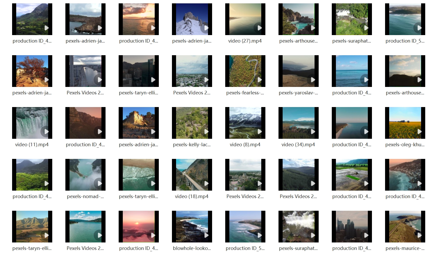Click the 'video (34).mp4' file name

[x=298, y=145]
